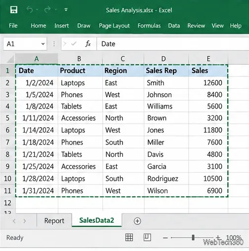Click the three-dot formula bar handle
This screenshot has height=251, width=249.
pos(54,44)
